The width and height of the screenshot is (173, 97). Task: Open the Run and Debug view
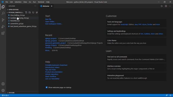3,26
